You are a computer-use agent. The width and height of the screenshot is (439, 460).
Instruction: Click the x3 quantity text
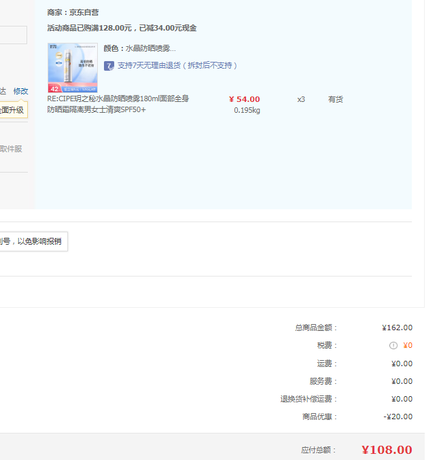click(x=301, y=99)
